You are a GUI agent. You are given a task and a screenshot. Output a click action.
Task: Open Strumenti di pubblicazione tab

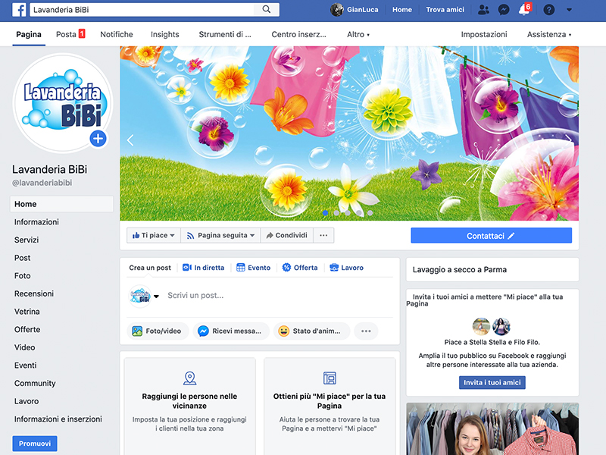225,34
